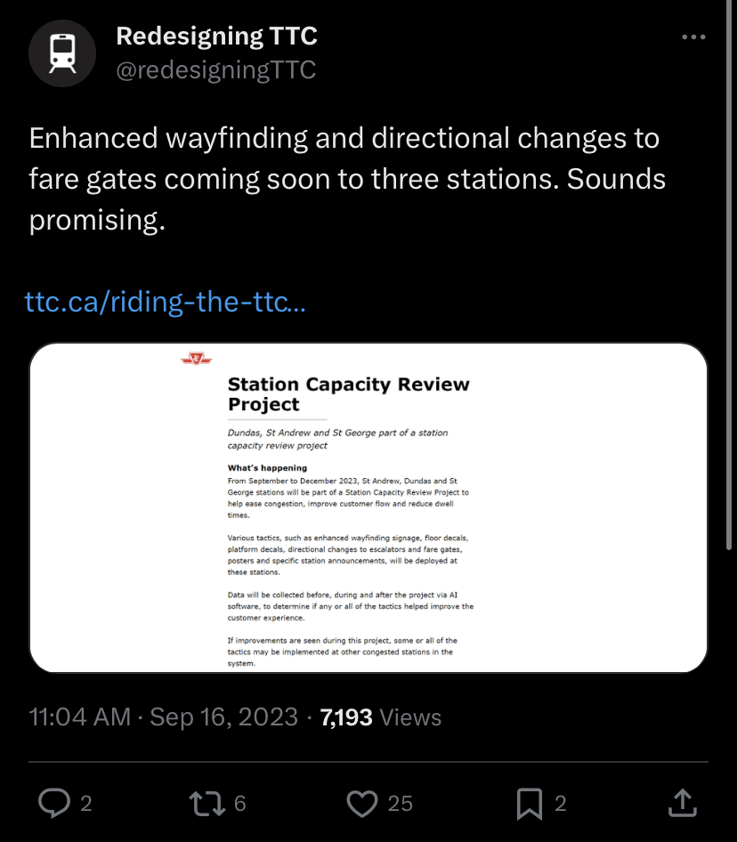Click the 11:04 AM Sep 16, 2023 timestamp
Viewport: 737px width, 842px height.
point(164,717)
